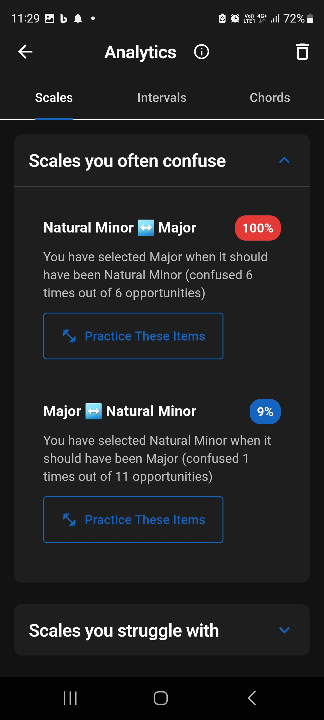
Task: Select the Scales tab
Action: point(54,97)
